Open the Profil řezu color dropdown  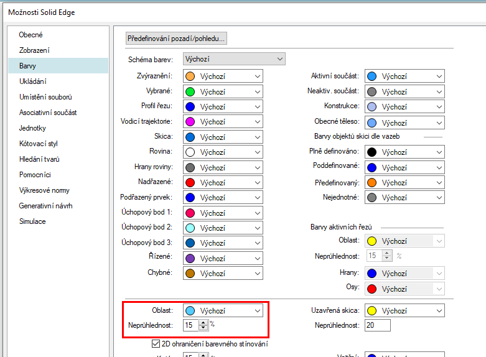click(223, 106)
